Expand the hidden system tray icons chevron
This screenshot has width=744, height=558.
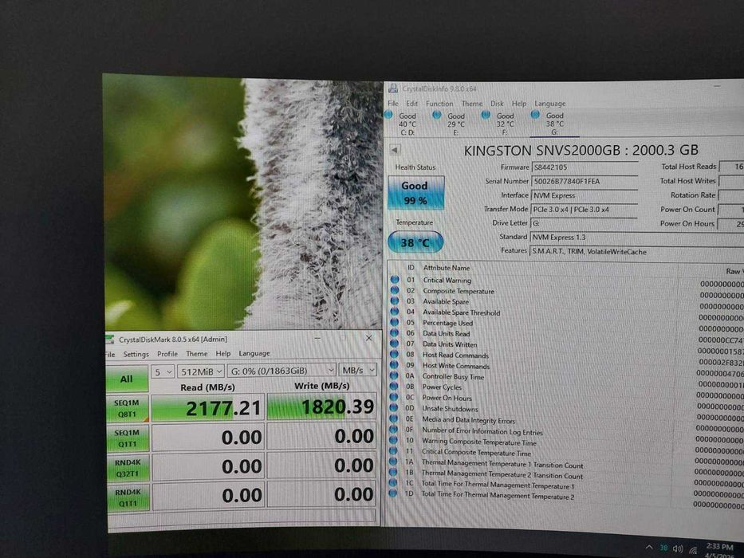click(649, 547)
